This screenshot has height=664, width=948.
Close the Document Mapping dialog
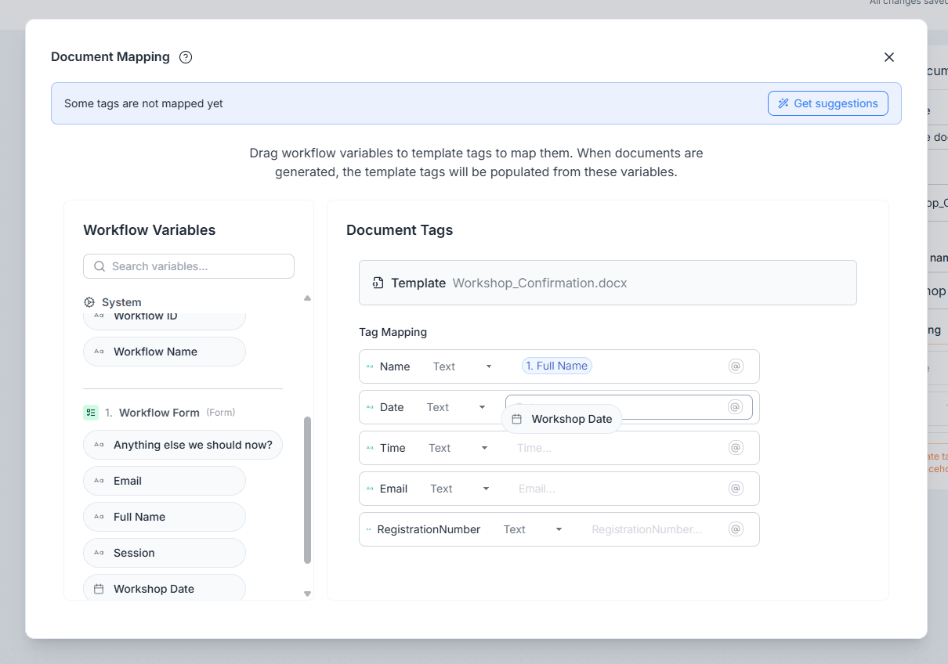pyautogui.click(x=888, y=57)
